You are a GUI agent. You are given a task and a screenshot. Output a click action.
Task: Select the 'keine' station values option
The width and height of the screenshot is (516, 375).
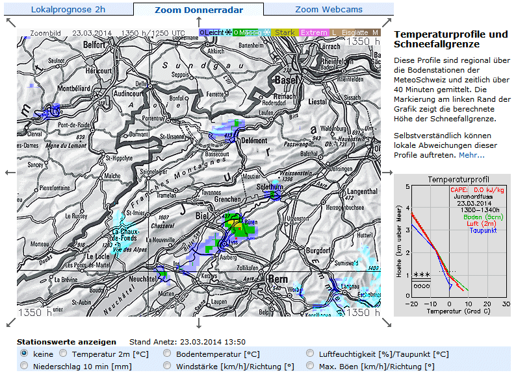24,354
